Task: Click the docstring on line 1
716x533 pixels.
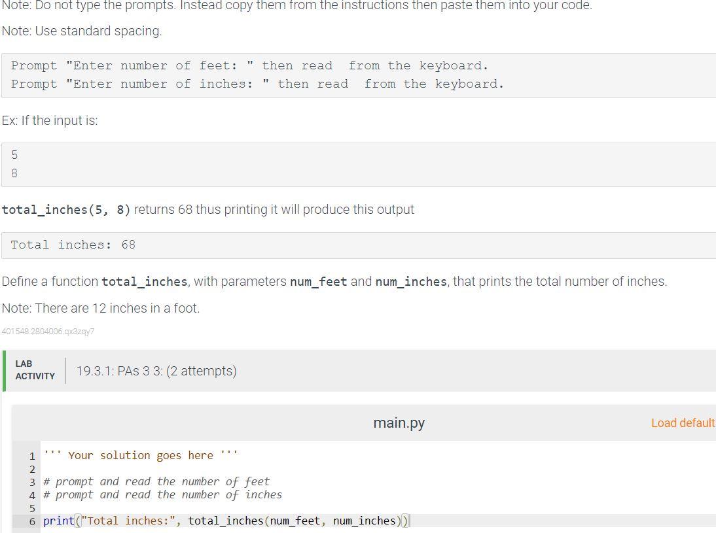Action: [x=140, y=455]
